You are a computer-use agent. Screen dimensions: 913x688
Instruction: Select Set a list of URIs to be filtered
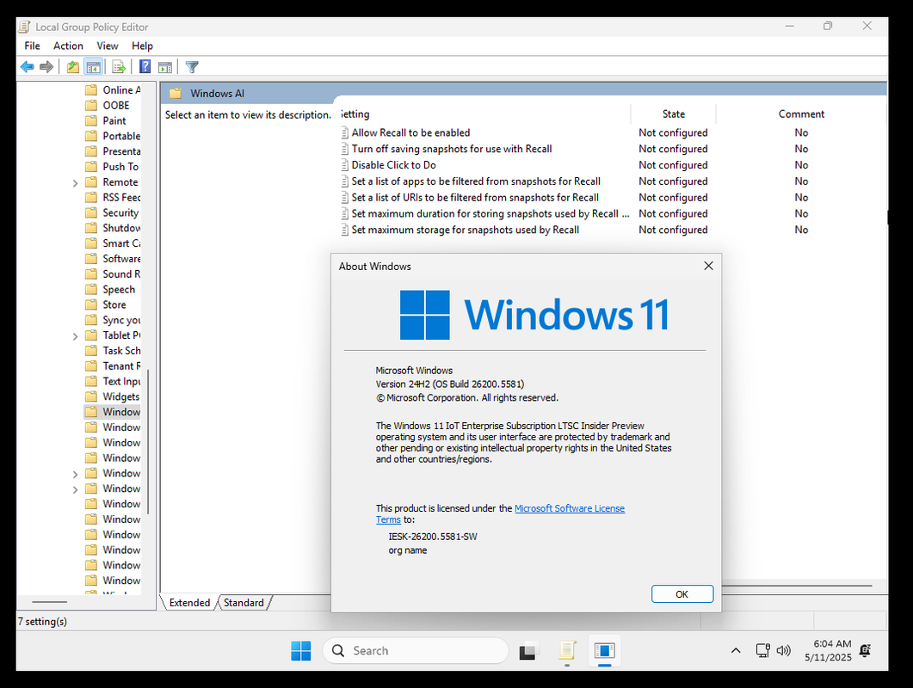coord(475,198)
